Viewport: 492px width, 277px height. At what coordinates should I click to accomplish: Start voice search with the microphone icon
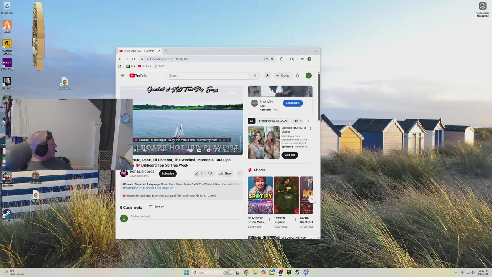click(267, 75)
